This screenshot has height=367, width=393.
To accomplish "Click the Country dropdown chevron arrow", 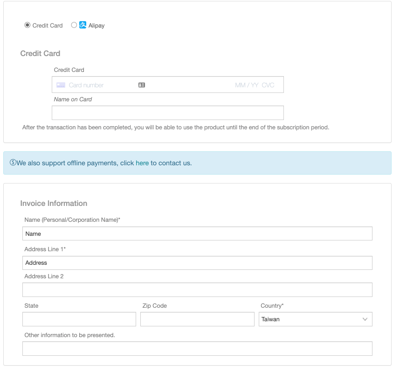I will point(365,319).
